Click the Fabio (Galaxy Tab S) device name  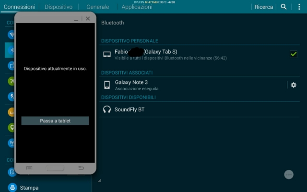pos(146,52)
